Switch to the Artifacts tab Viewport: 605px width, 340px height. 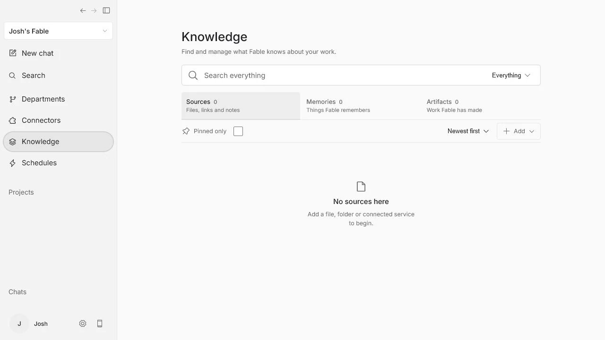click(x=481, y=106)
